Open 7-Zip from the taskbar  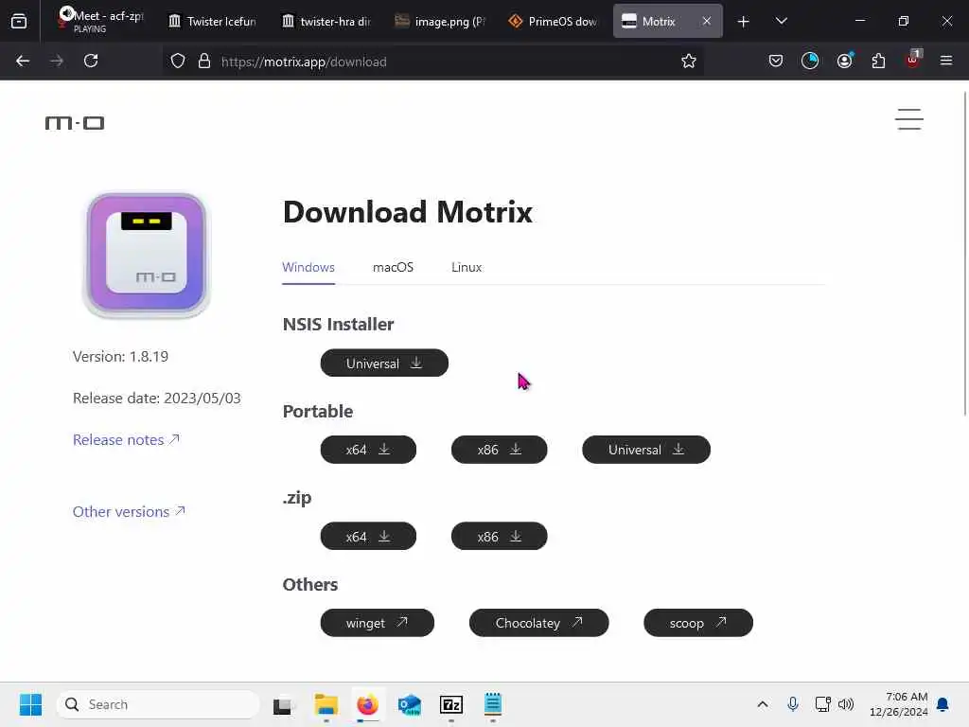(451, 704)
